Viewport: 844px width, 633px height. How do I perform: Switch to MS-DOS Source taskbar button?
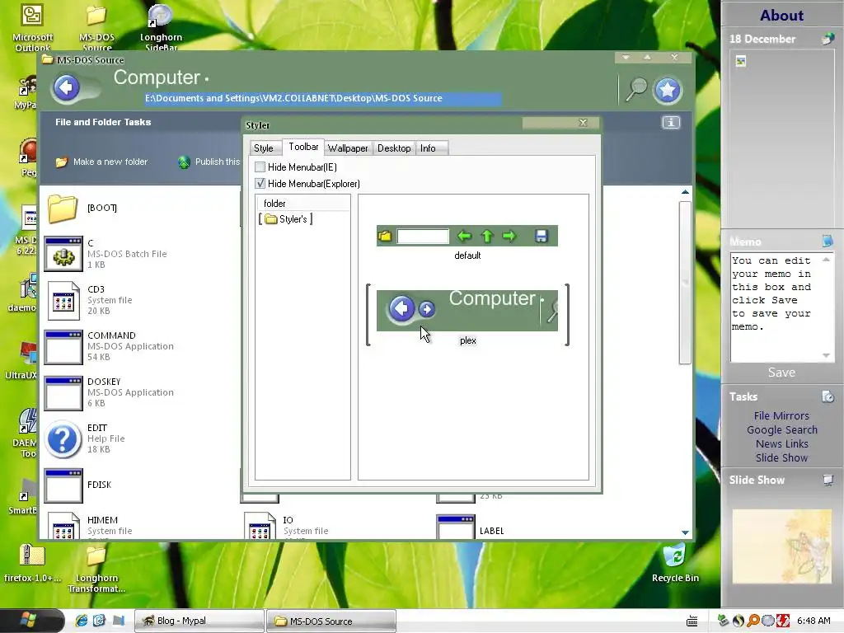331,621
